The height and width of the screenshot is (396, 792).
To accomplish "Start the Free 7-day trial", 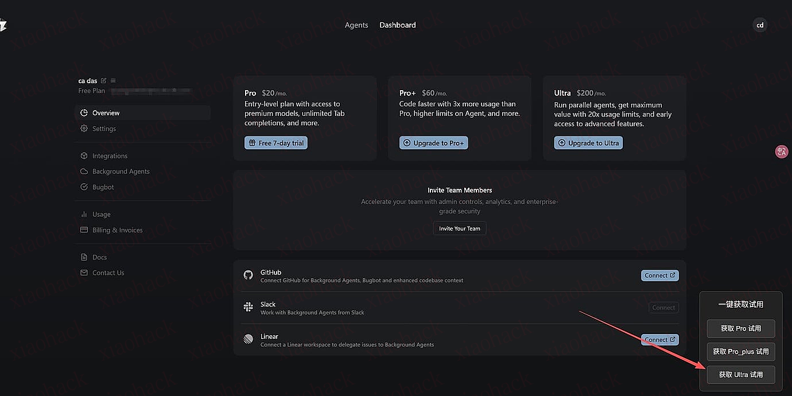I will (276, 143).
